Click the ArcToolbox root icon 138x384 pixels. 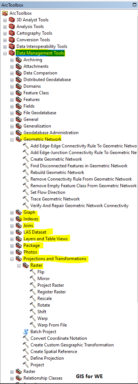point(5,13)
